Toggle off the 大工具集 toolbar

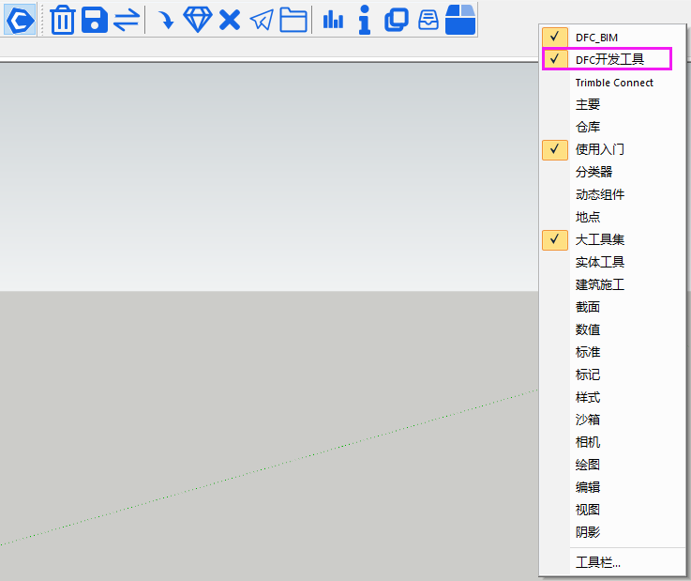[599, 239]
